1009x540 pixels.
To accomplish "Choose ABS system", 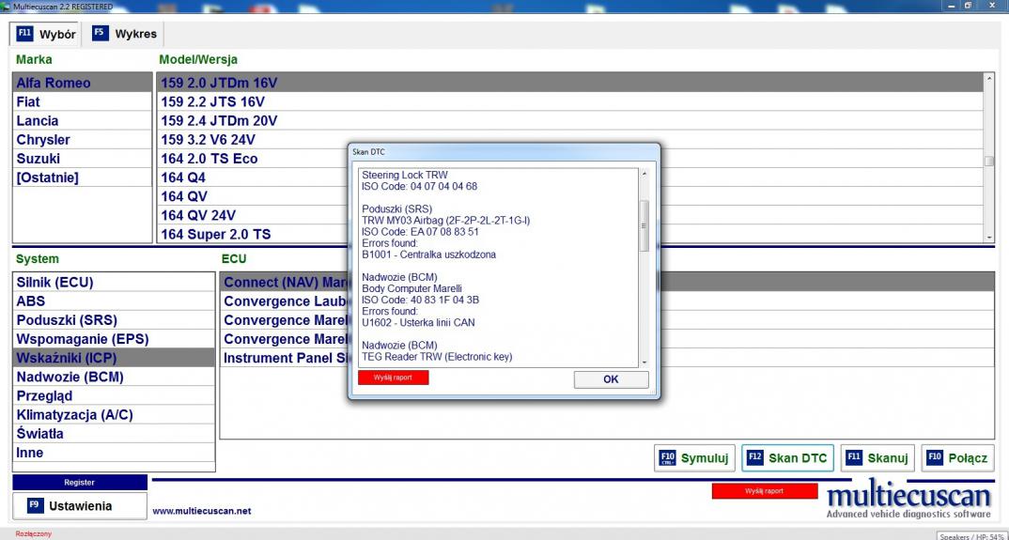I will 114,301.
